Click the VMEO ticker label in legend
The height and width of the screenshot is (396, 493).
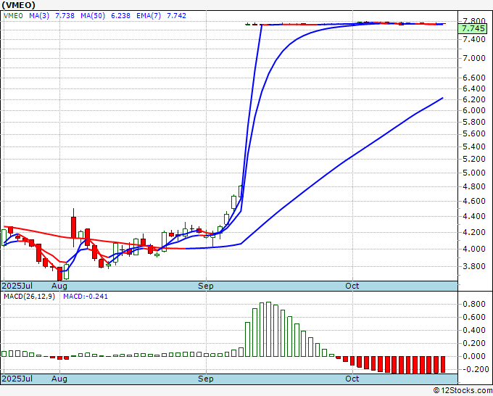14,16
